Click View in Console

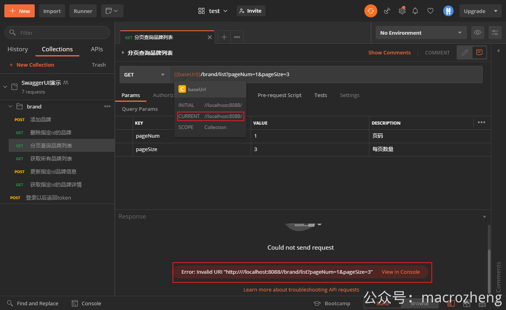(x=401, y=272)
